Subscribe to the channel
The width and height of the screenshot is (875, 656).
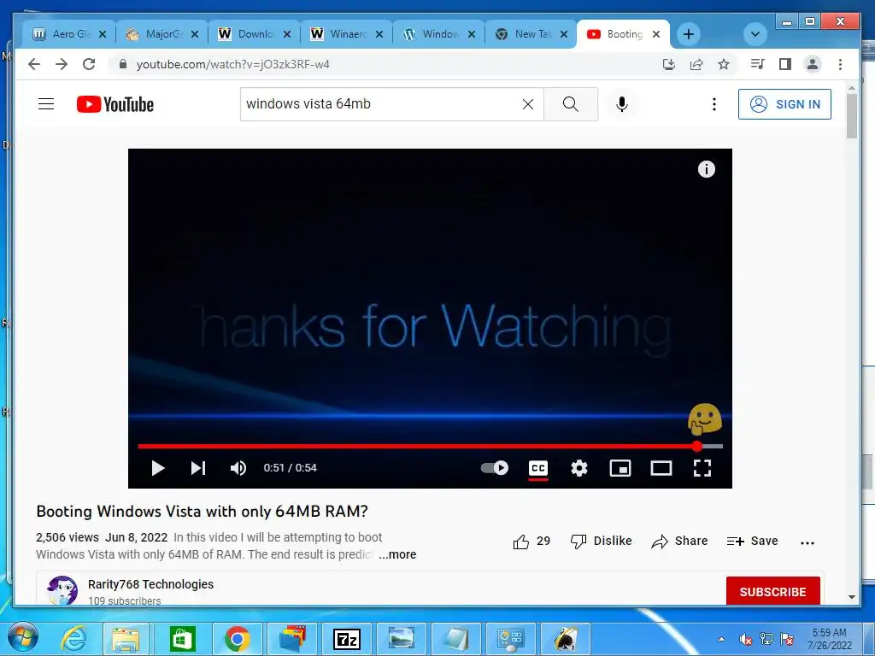(772, 591)
